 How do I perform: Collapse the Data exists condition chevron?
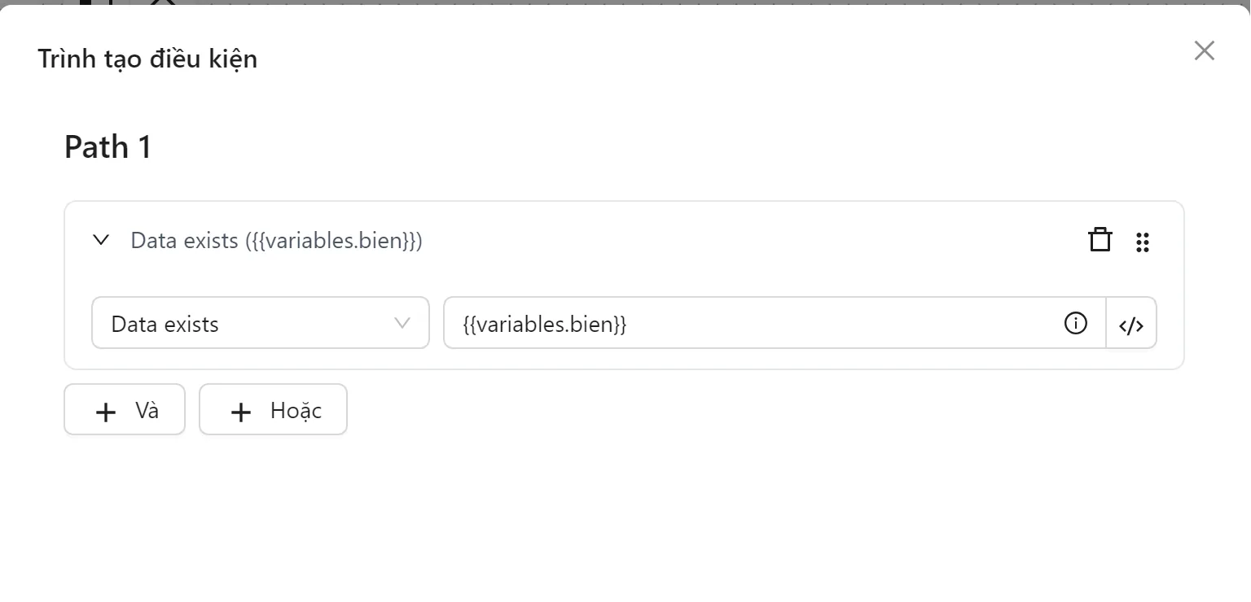coord(101,241)
